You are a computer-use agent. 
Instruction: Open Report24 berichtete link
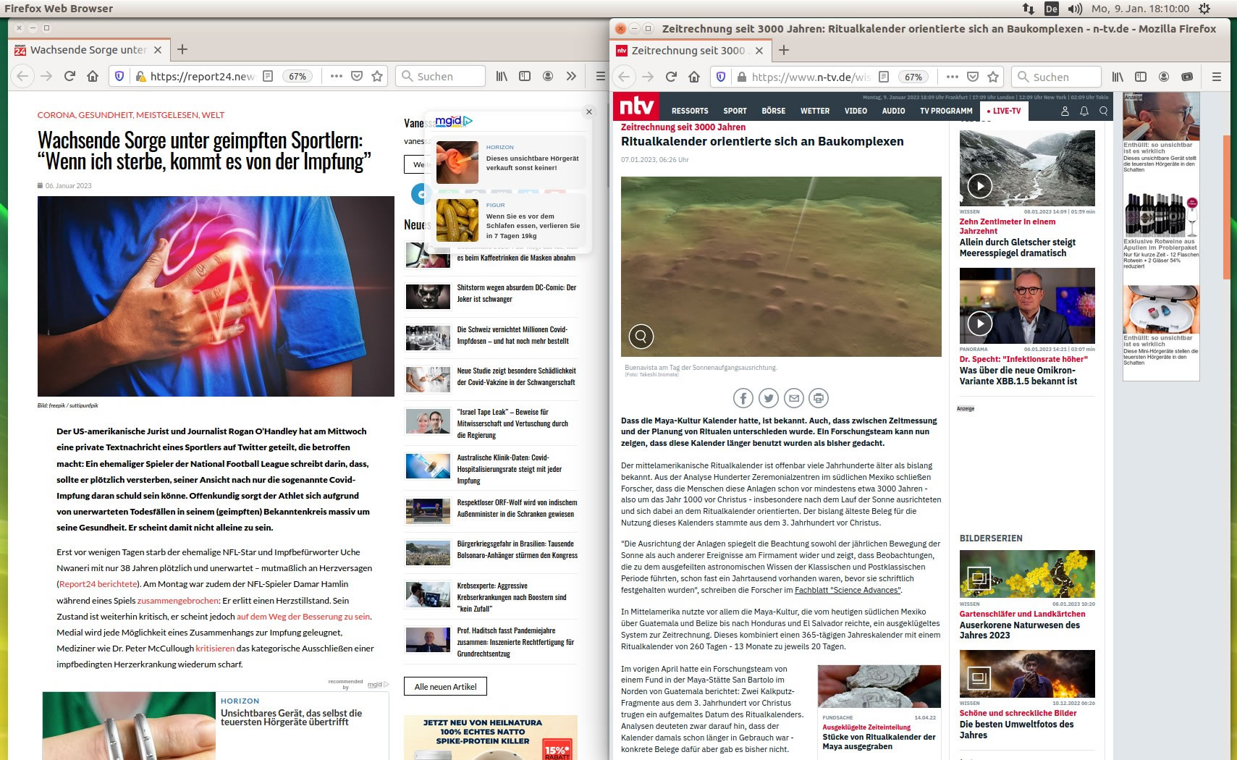98,584
